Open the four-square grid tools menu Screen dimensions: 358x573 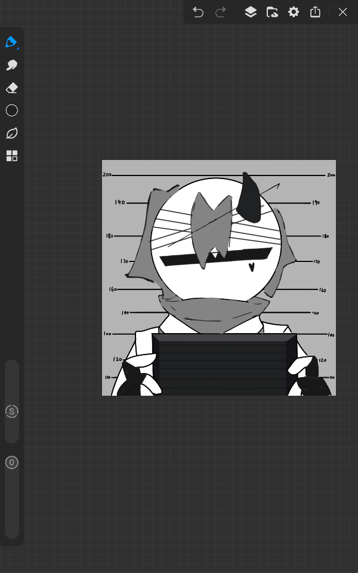12,156
